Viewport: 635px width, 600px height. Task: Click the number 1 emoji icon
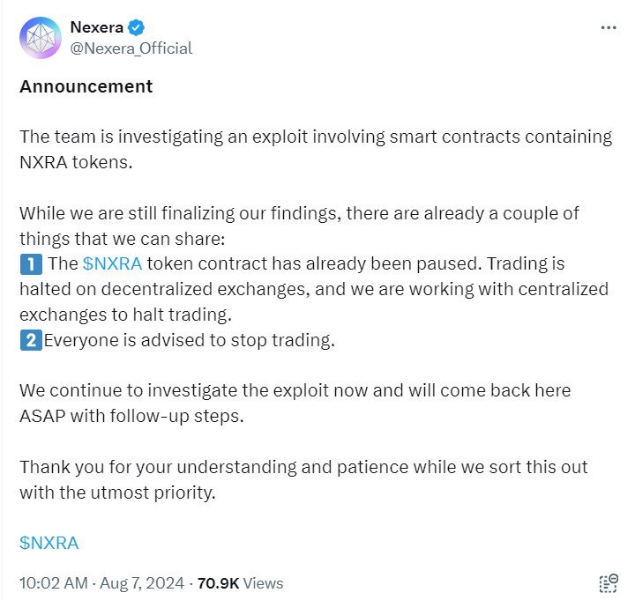point(29,263)
